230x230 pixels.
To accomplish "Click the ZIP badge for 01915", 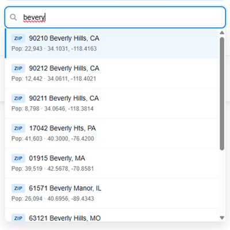I will coord(18,158).
